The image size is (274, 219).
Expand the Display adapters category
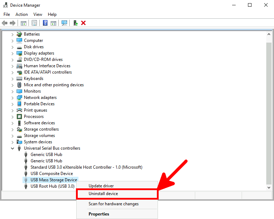13,53
